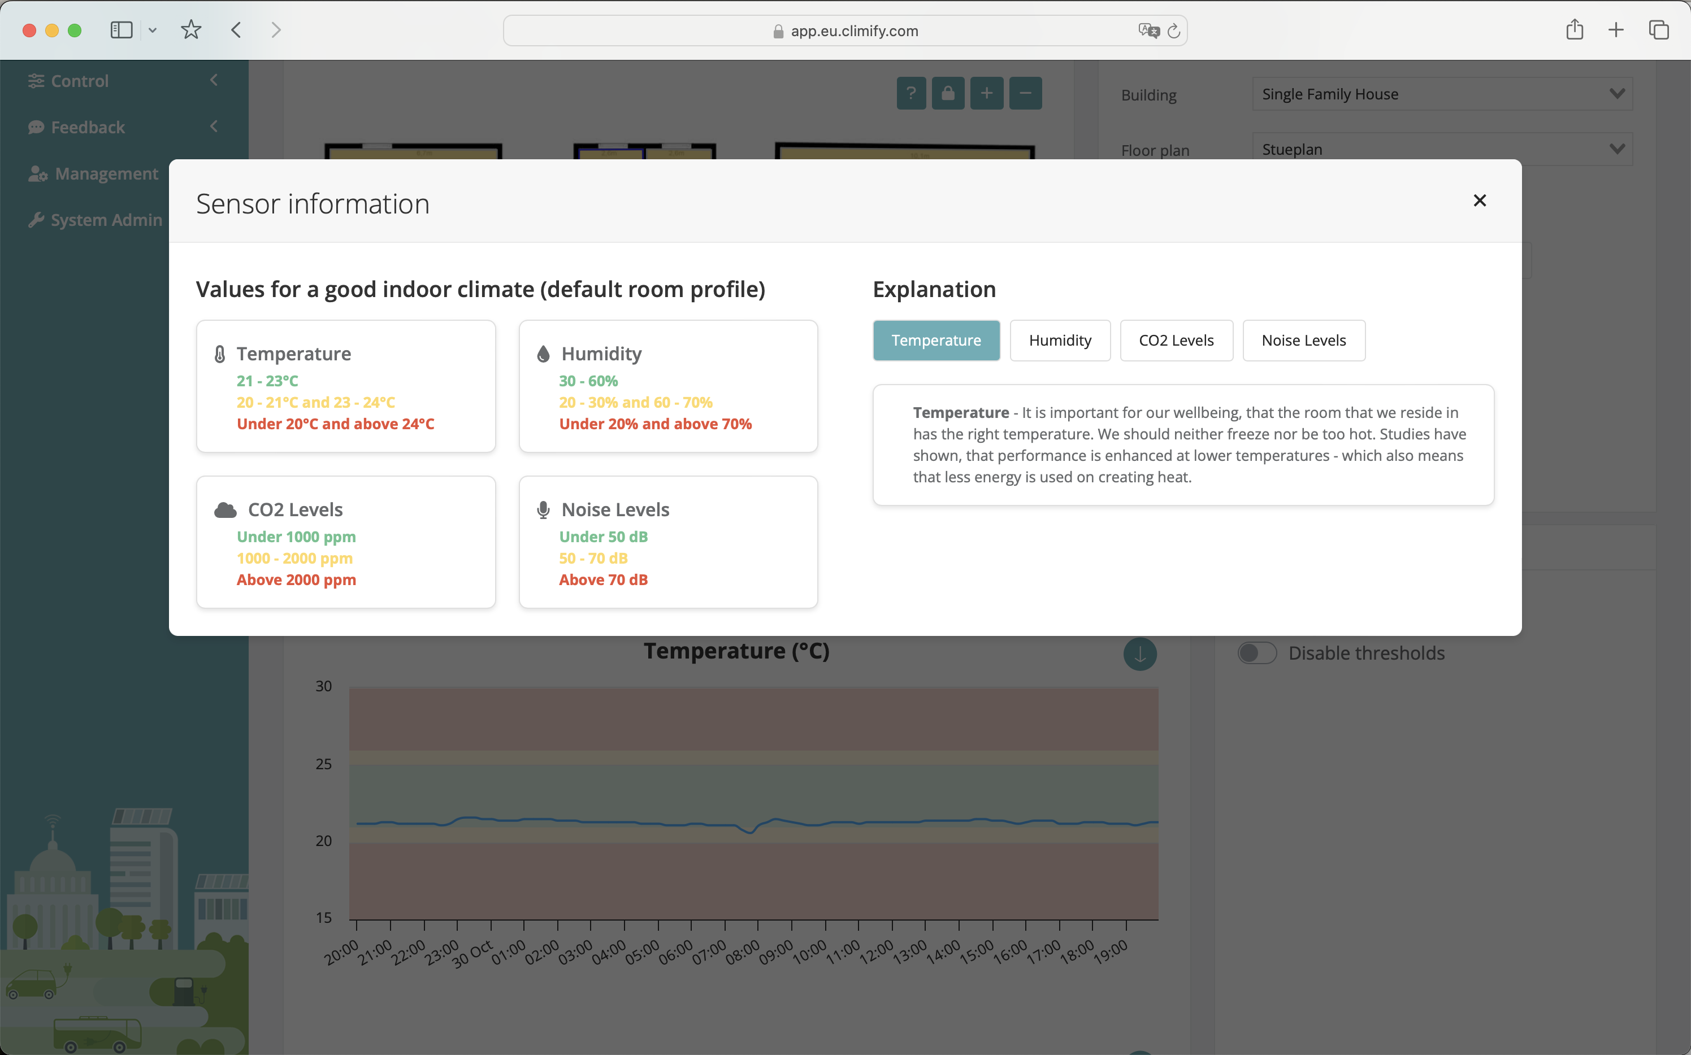Reload the page with the refresh icon
Screen dimensions: 1691x1055
coord(1174,30)
